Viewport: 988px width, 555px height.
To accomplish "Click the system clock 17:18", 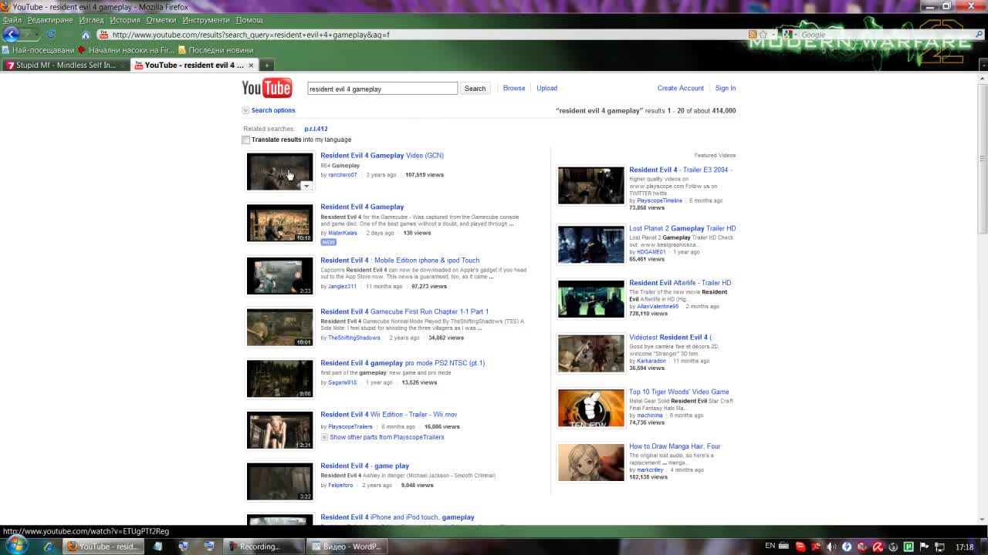I will tap(965, 547).
